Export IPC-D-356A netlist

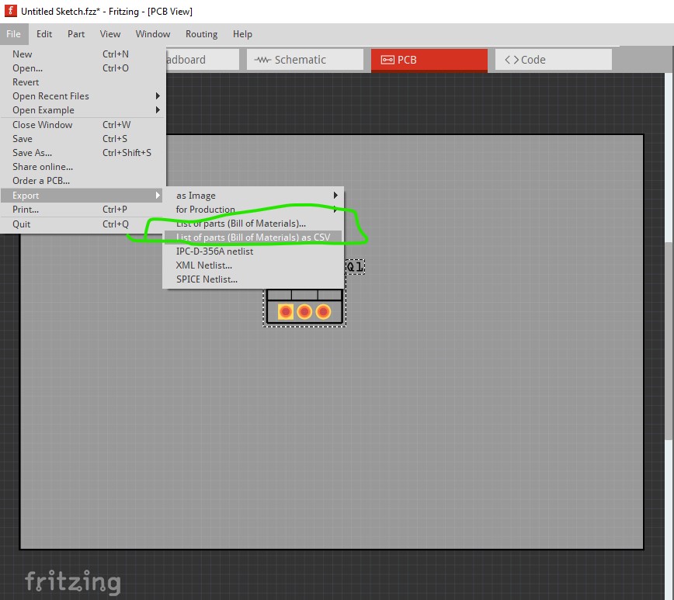(253, 251)
